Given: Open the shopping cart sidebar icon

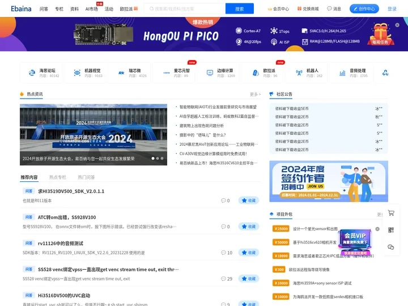Looking at the screenshot, I should pyautogui.click(x=391, y=213).
